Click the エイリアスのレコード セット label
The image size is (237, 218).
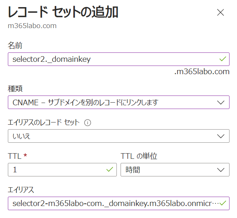point(44,122)
